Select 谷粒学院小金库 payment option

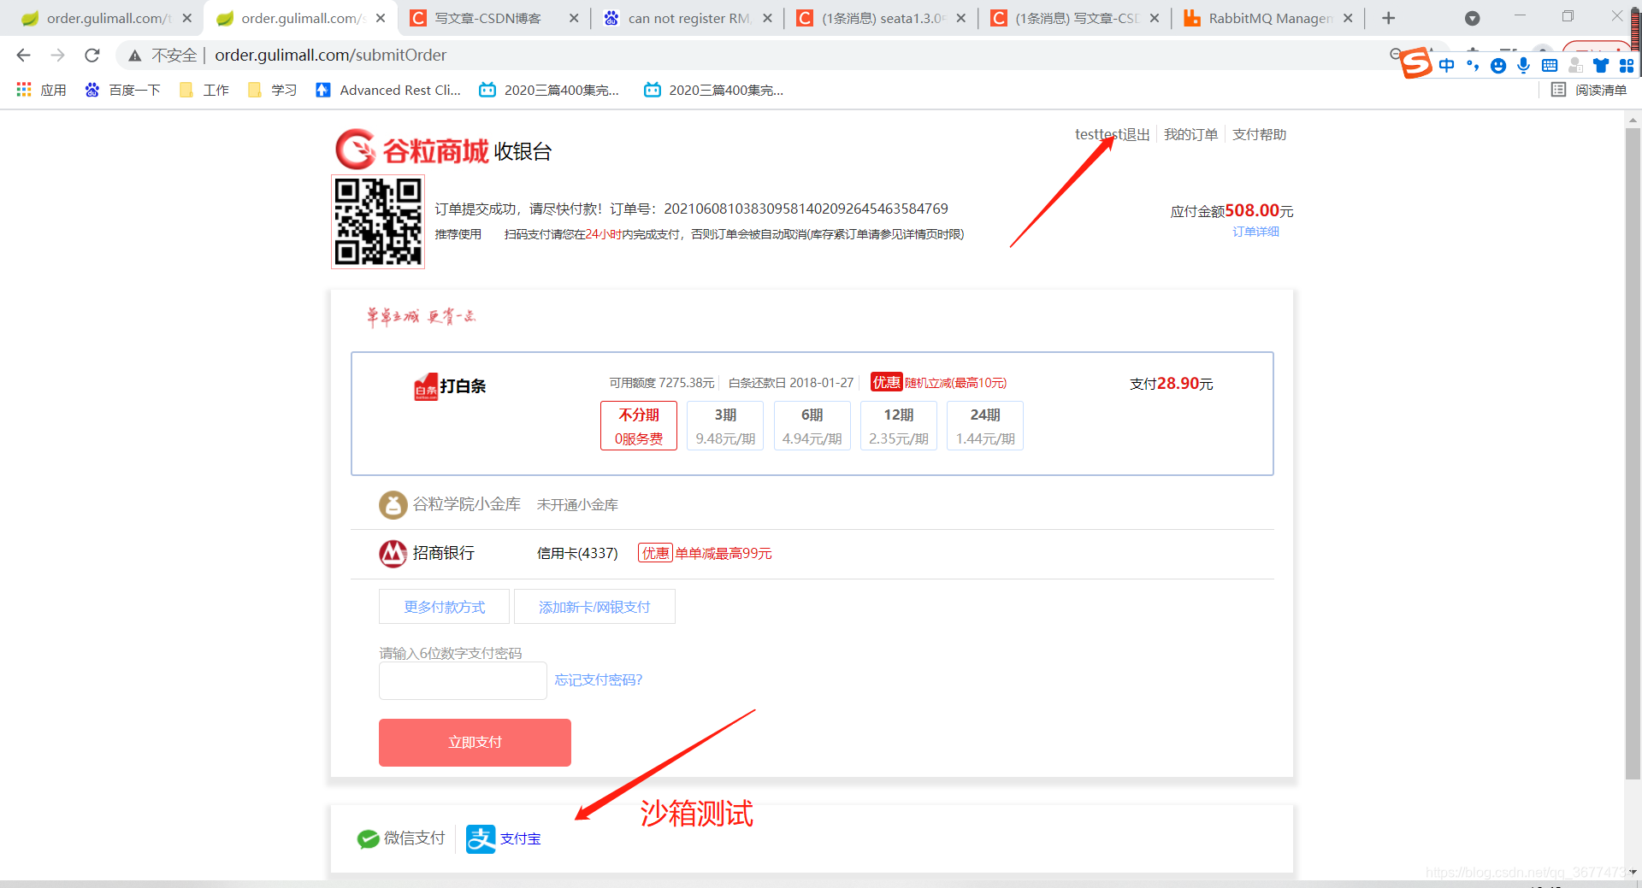[450, 504]
